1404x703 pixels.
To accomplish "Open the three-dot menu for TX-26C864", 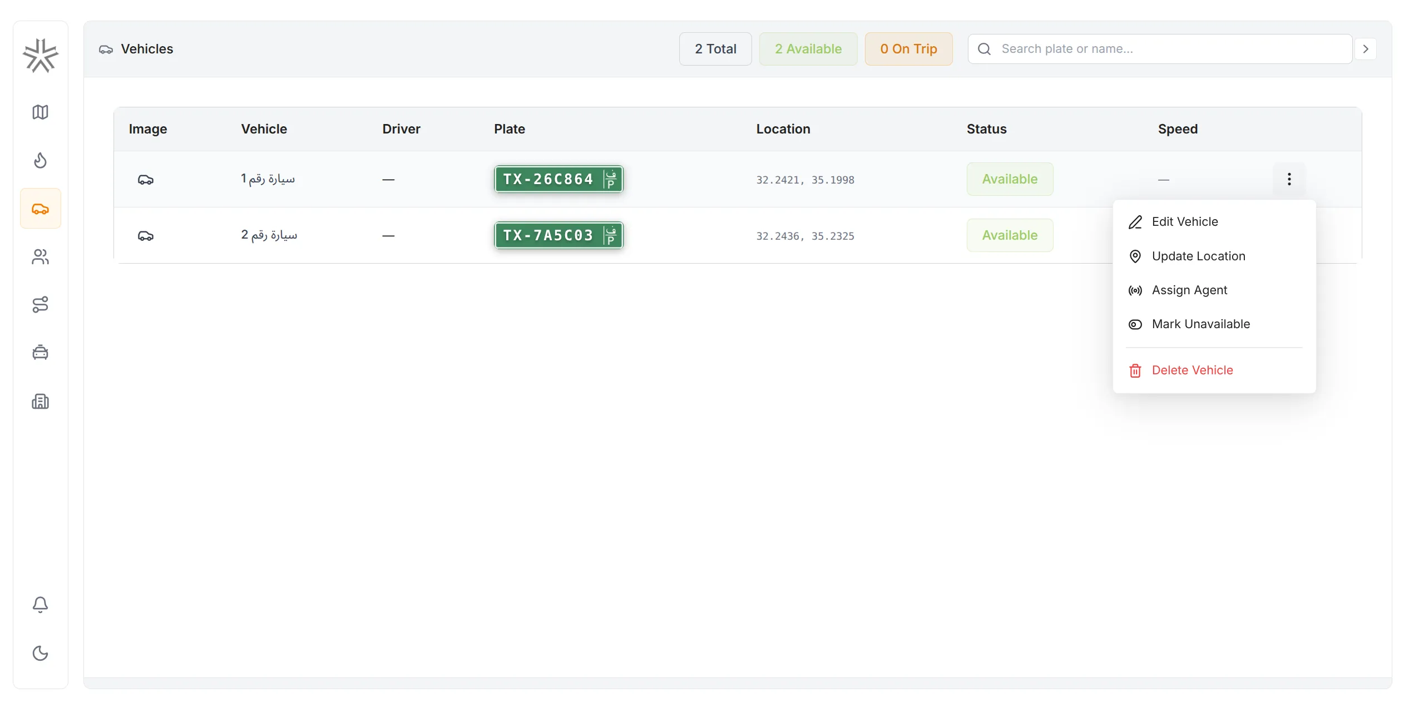I will tap(1289, 179).
